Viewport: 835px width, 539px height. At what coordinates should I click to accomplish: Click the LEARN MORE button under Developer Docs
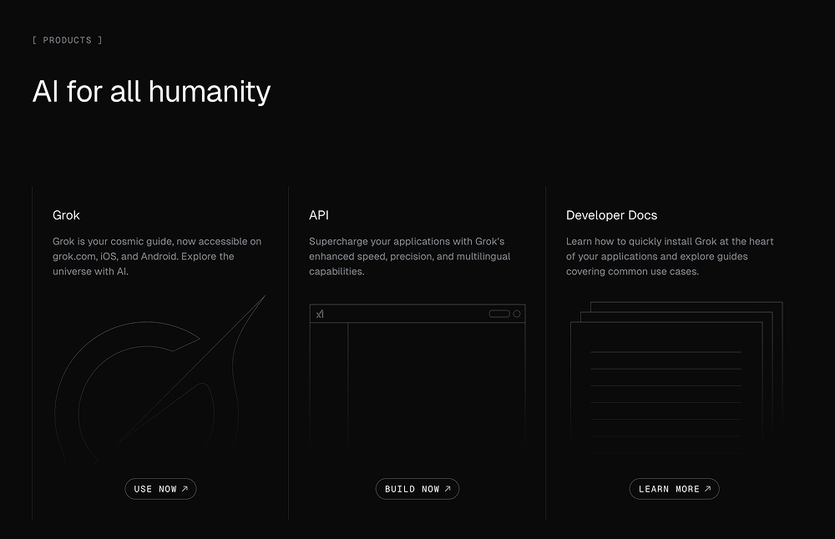coord(674,489)
